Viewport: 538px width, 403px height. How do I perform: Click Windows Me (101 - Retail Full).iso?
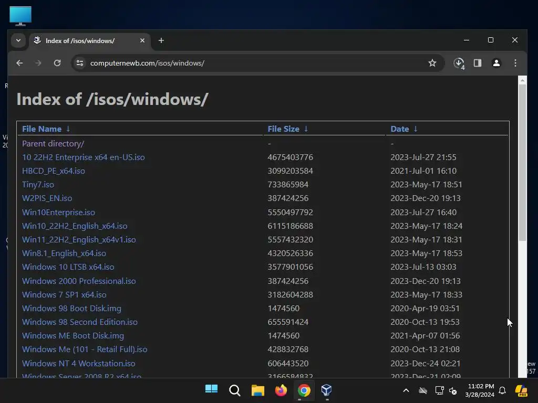[x=85, y=349]
